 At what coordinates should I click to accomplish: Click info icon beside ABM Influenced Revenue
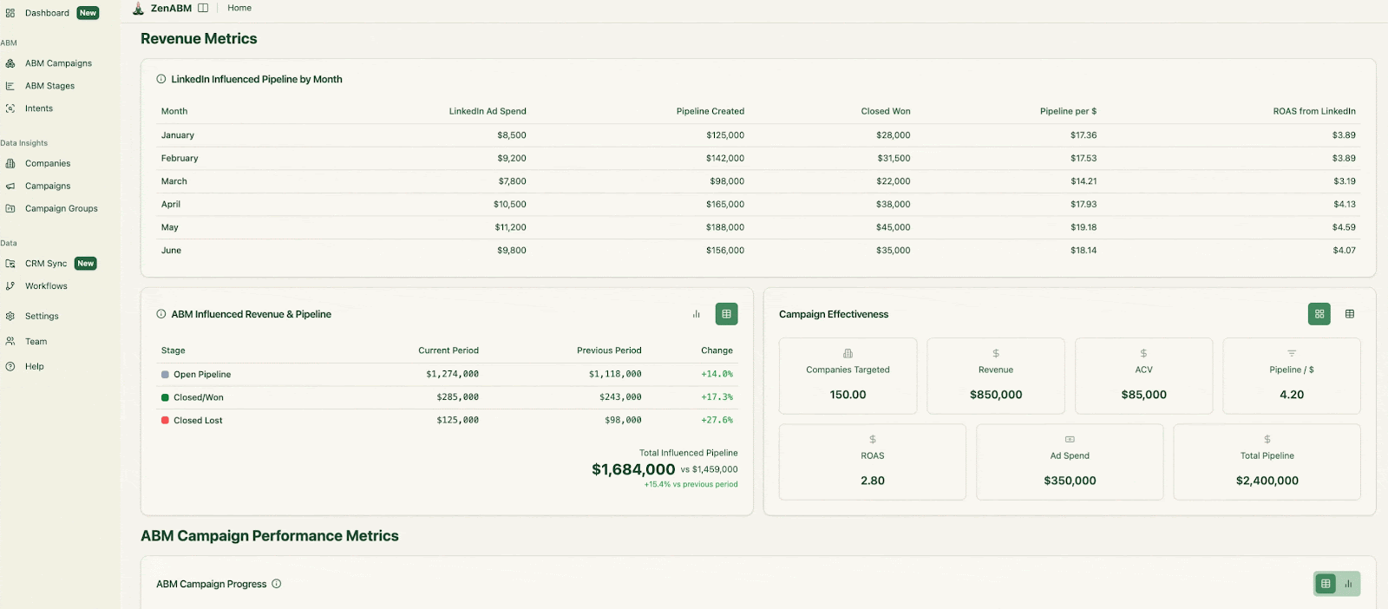161,314
